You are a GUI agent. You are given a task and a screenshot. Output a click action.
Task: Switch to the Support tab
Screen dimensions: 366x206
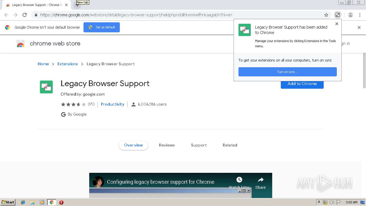(x=199, y=145)
